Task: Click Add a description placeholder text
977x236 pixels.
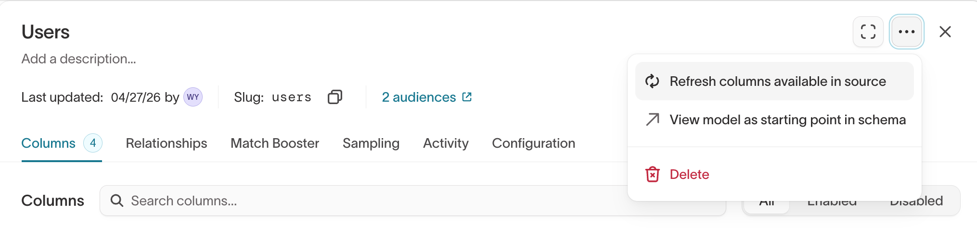Action: [x=79, y=59]
